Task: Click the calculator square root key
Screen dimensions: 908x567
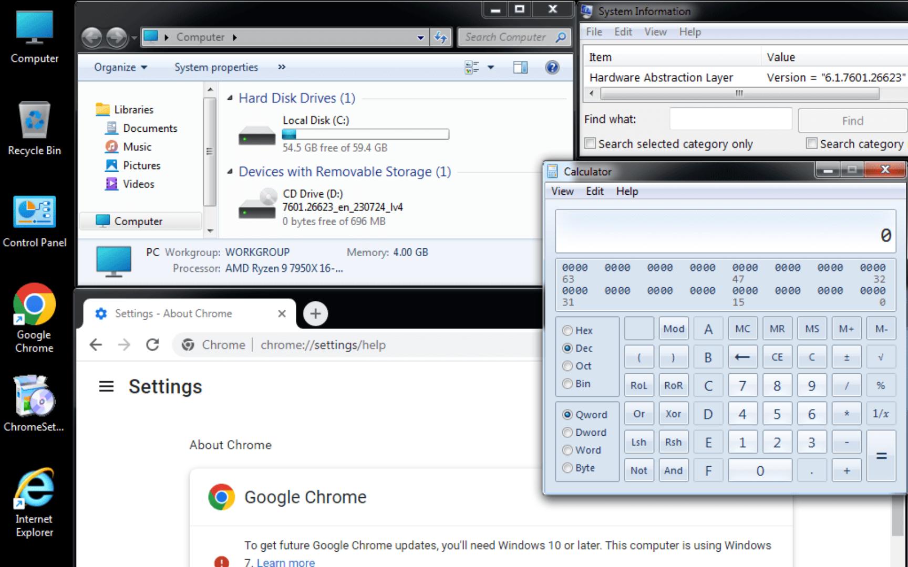Action: [x=881, y=357]
